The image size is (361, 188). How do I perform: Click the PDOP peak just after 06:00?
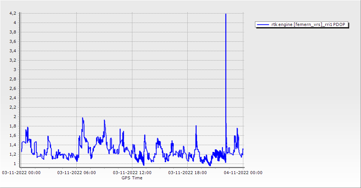click(x=83, y=118)
